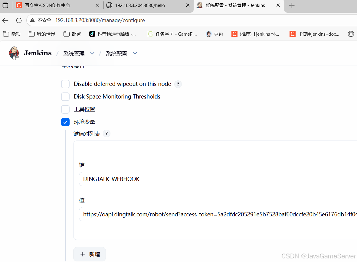Screen dimensions: 357x262
Task: Click the 新增 button
Action: [x=90, y=254]
